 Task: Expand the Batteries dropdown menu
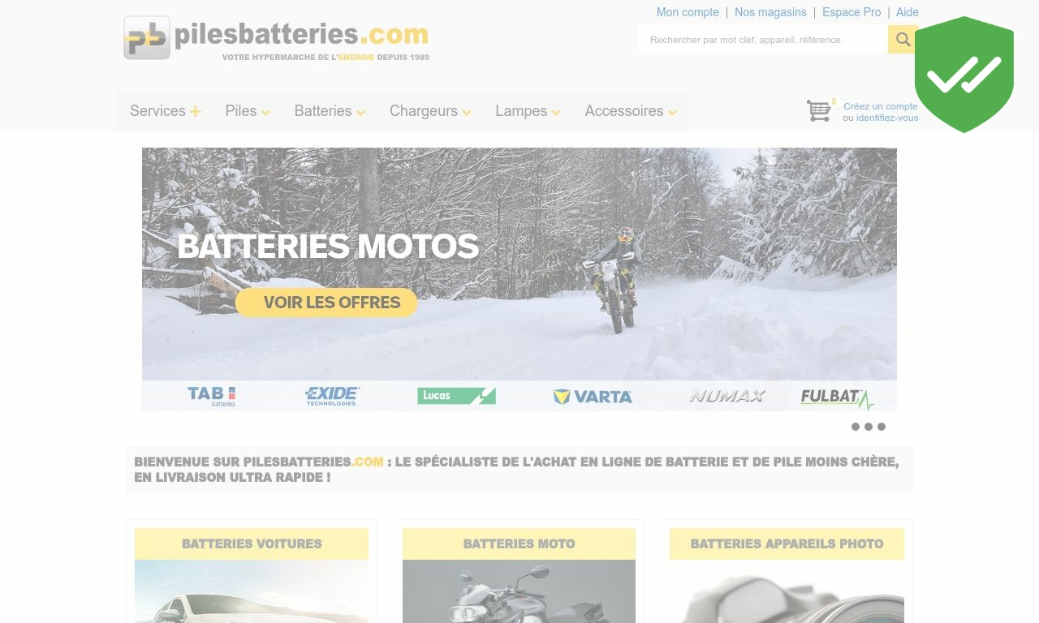330,111
